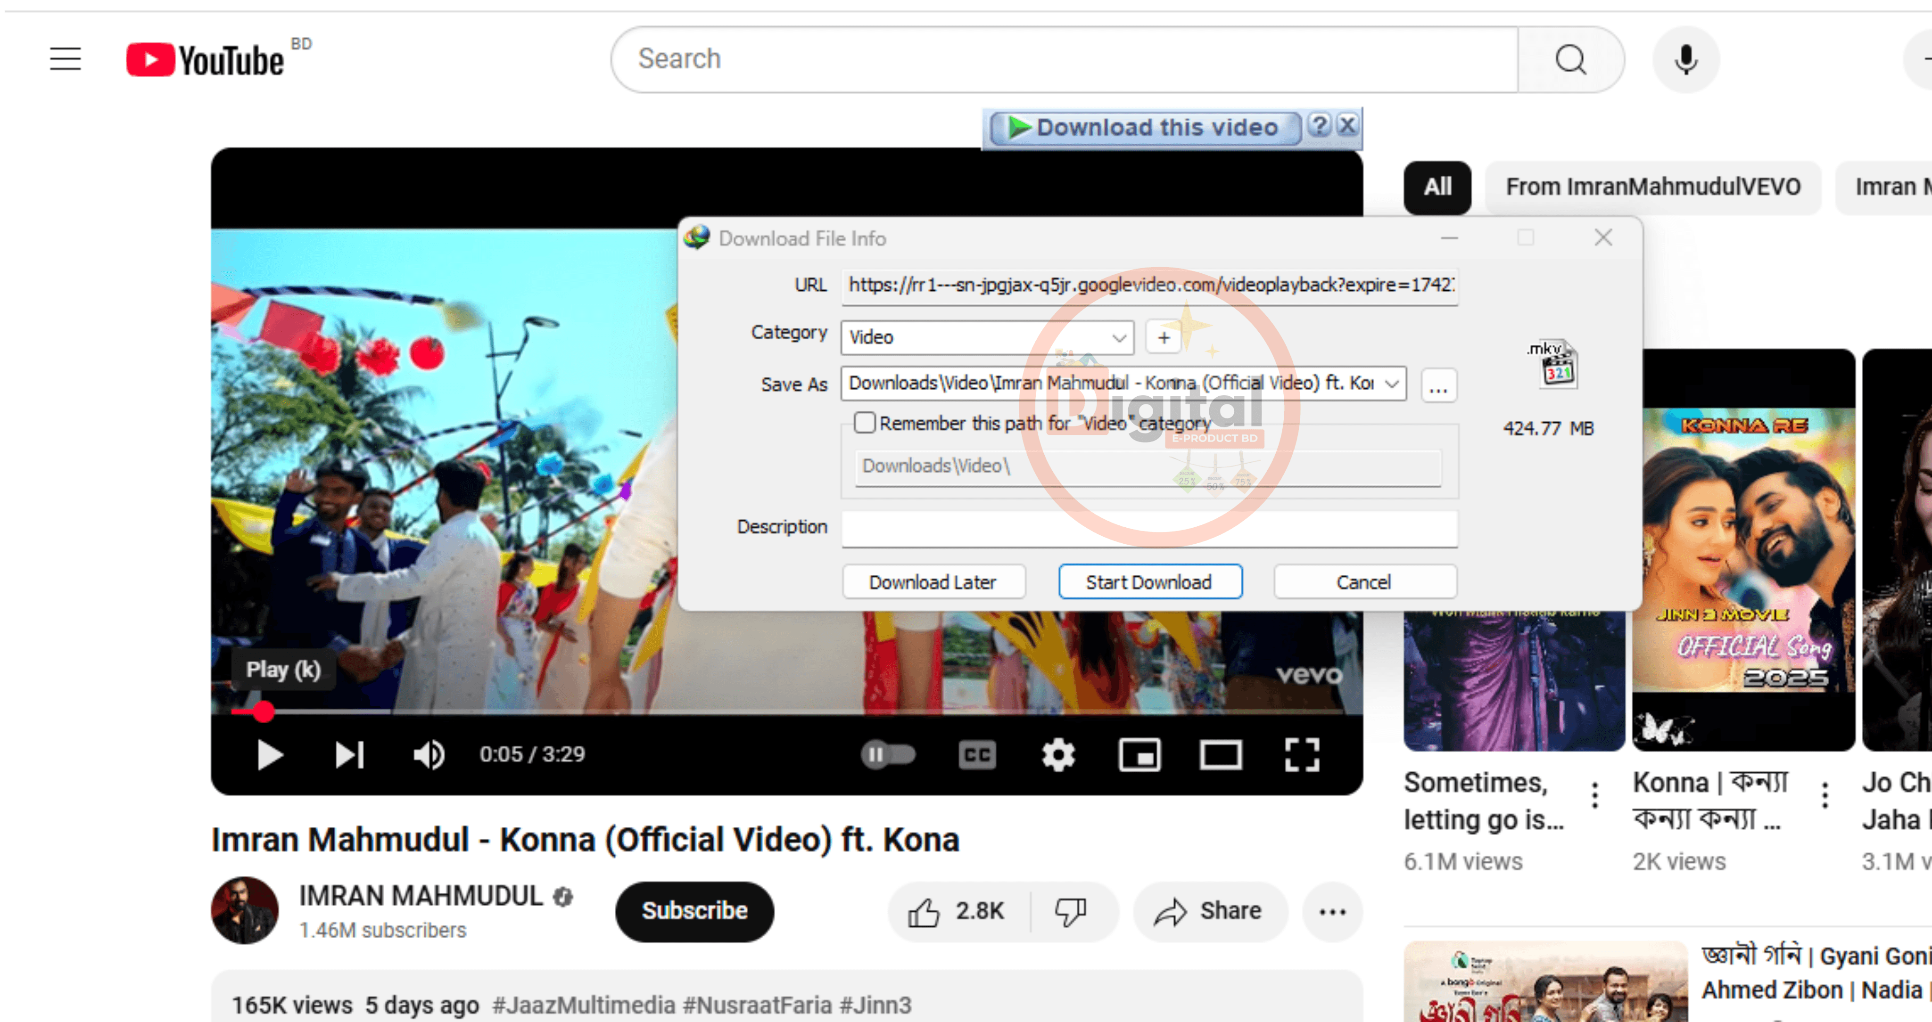Skip to the next video
Screen dimensions: 1932x1022
(349, 754)
